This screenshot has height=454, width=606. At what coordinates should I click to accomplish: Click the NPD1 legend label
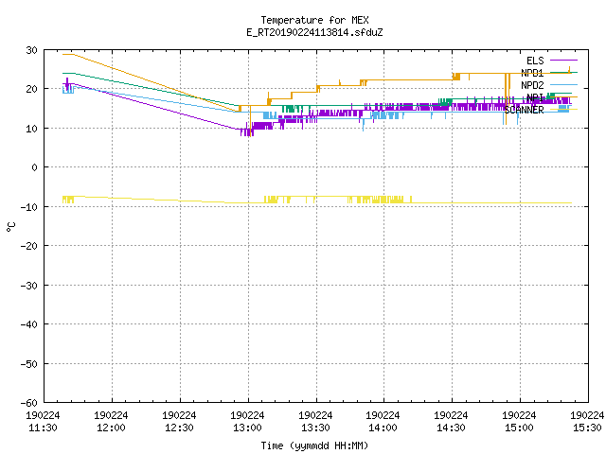(x=532, y=73)
